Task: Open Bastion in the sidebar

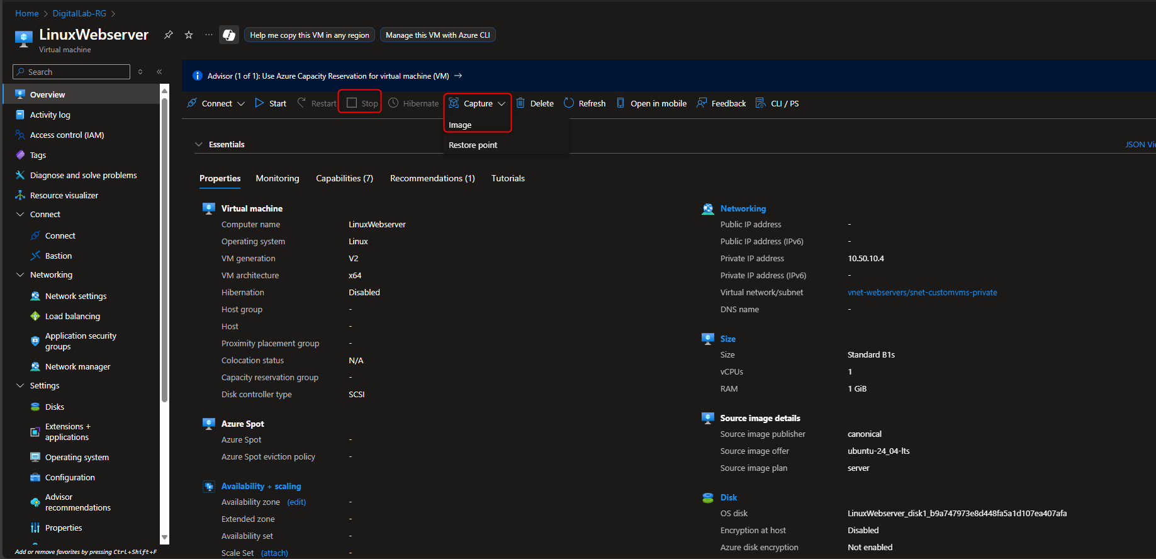Action: coord(59,256)
